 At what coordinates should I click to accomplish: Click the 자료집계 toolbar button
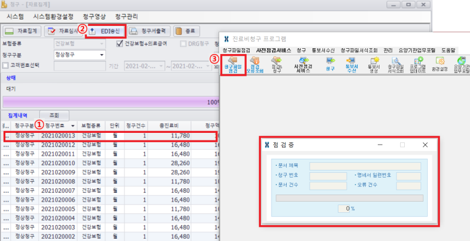(22, 31)
